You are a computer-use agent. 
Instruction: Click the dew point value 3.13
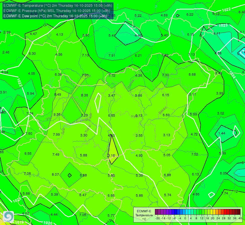point(167,135)
